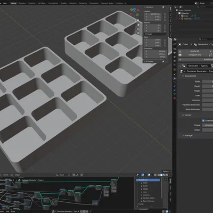Image resolution: width=213 pixels, height=213 pixels.
Task: Toggle lock on Scale Z
Action: click(x=165, y=45)
